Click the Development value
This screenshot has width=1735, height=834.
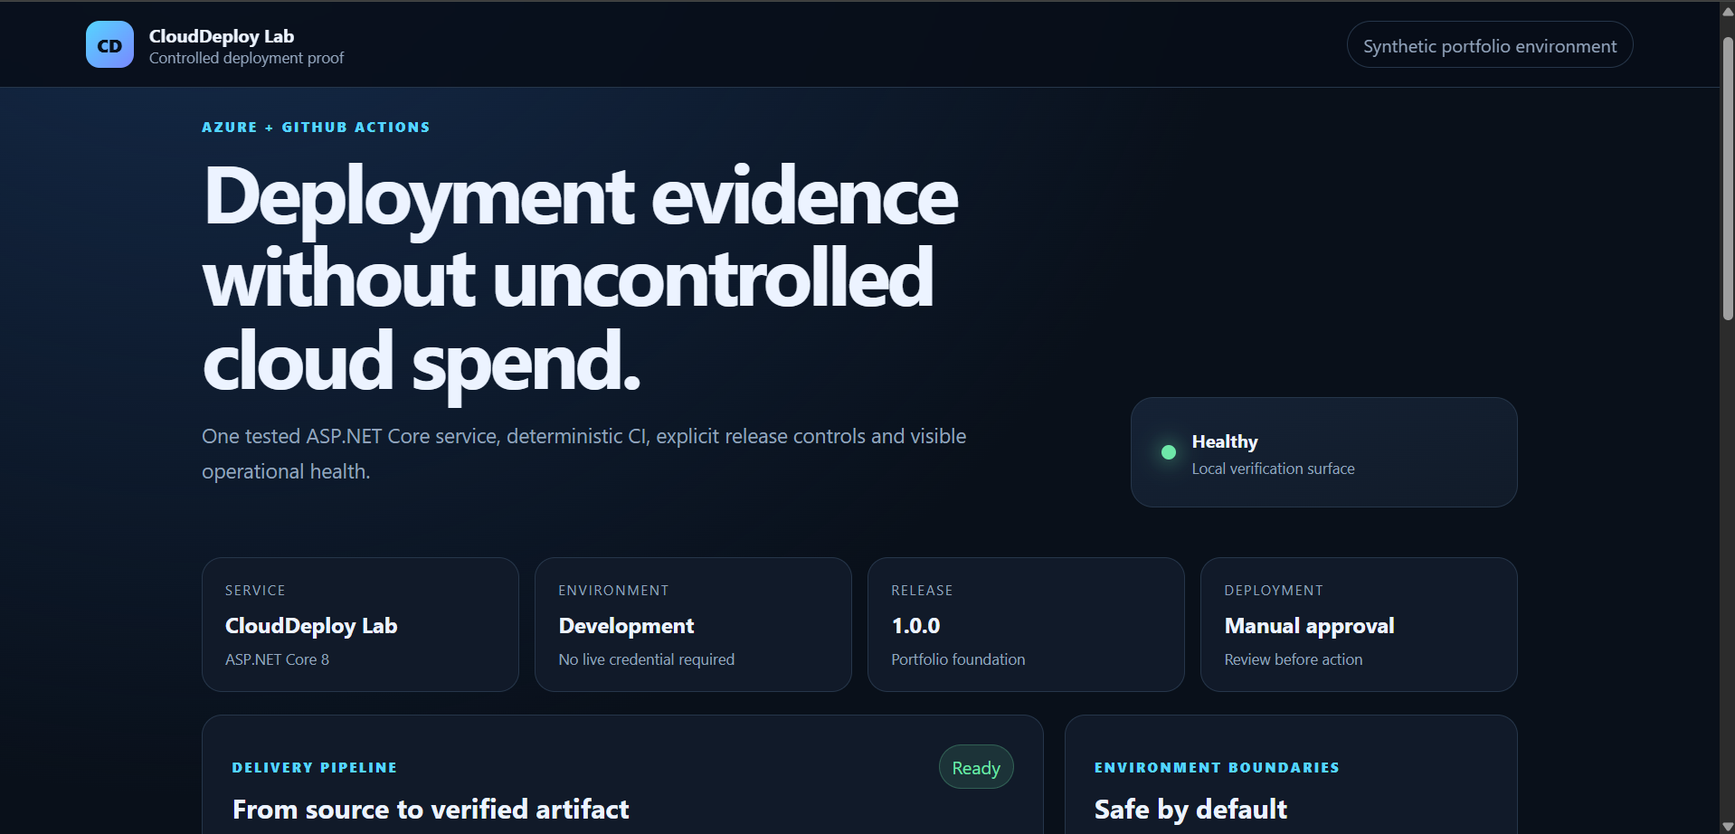[x=626, y=626]
